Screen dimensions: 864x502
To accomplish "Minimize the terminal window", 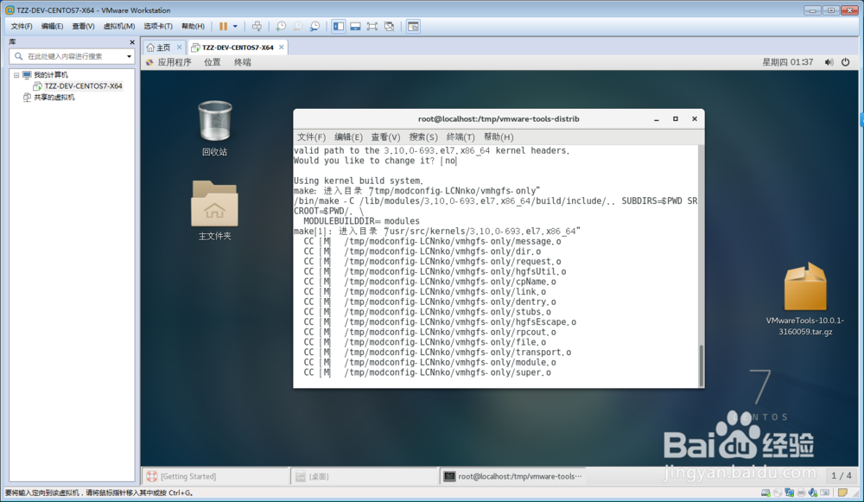I will [657, 119].
